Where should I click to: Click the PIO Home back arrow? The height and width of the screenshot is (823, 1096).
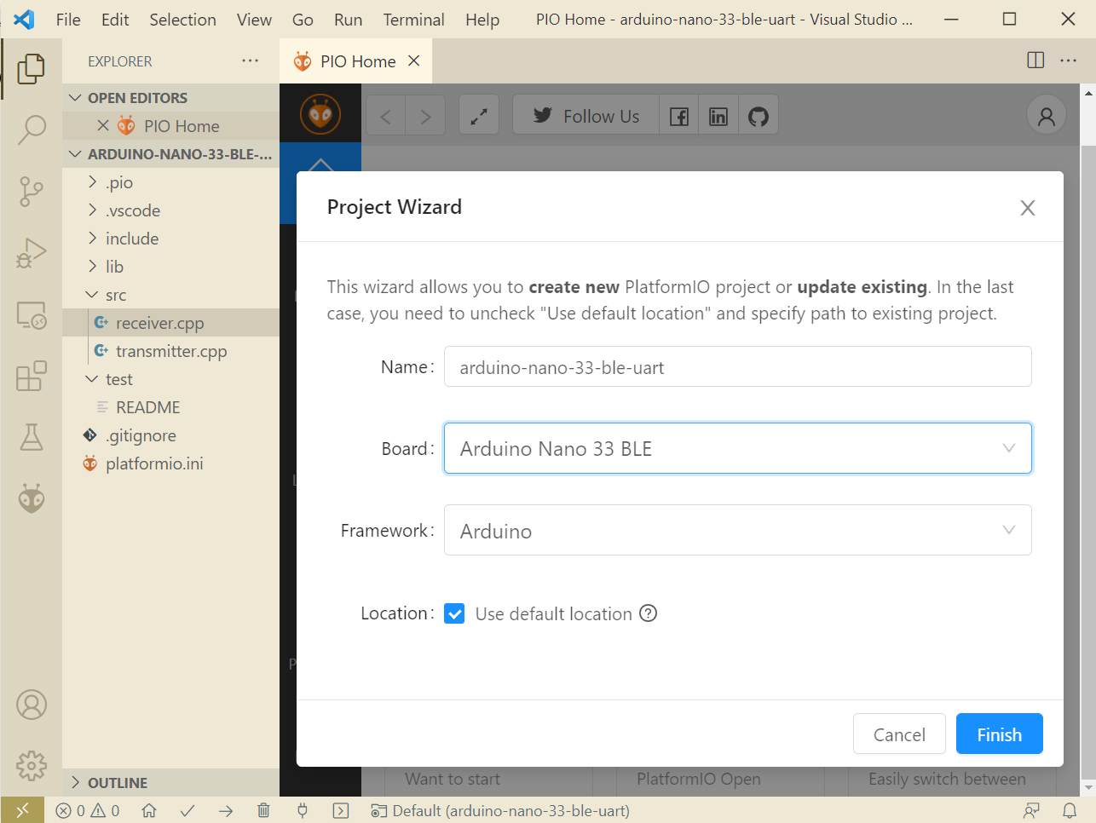(386, 116)
